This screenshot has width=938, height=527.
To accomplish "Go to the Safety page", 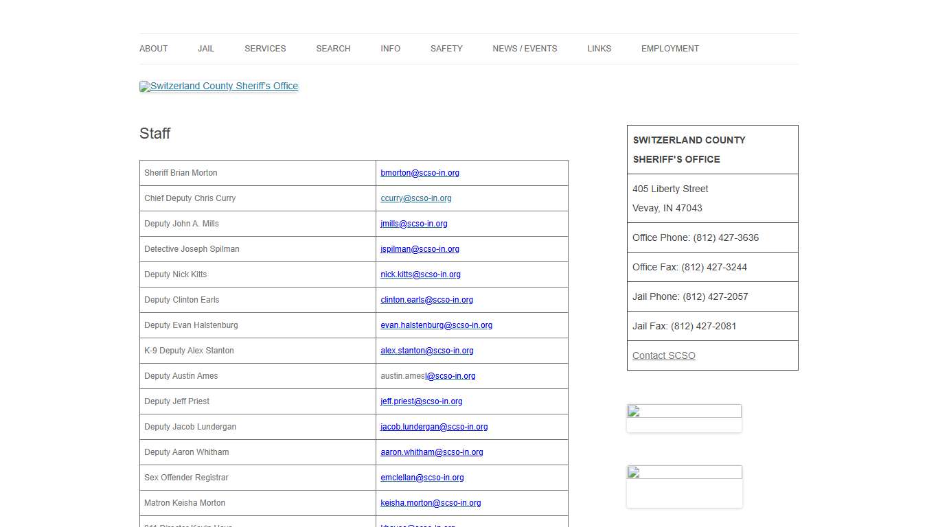I will 446,49.
